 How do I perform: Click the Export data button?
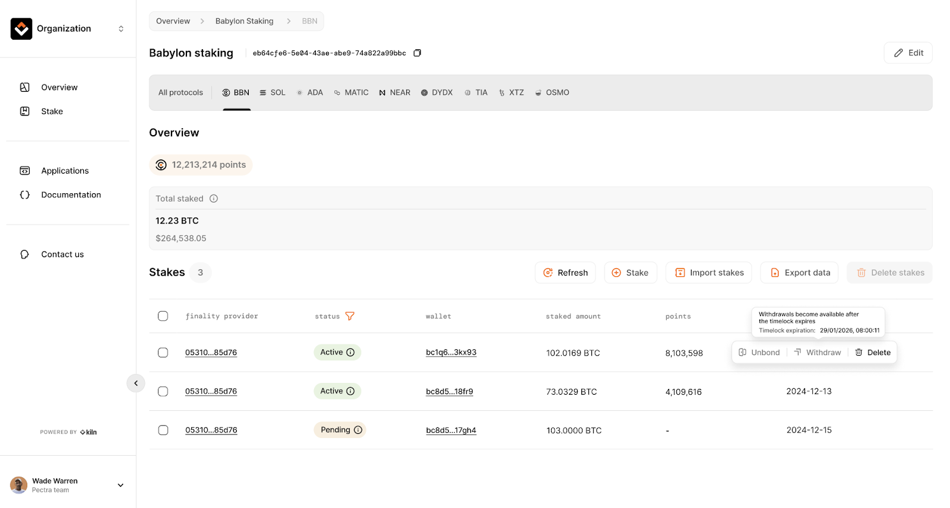[800, 273]
